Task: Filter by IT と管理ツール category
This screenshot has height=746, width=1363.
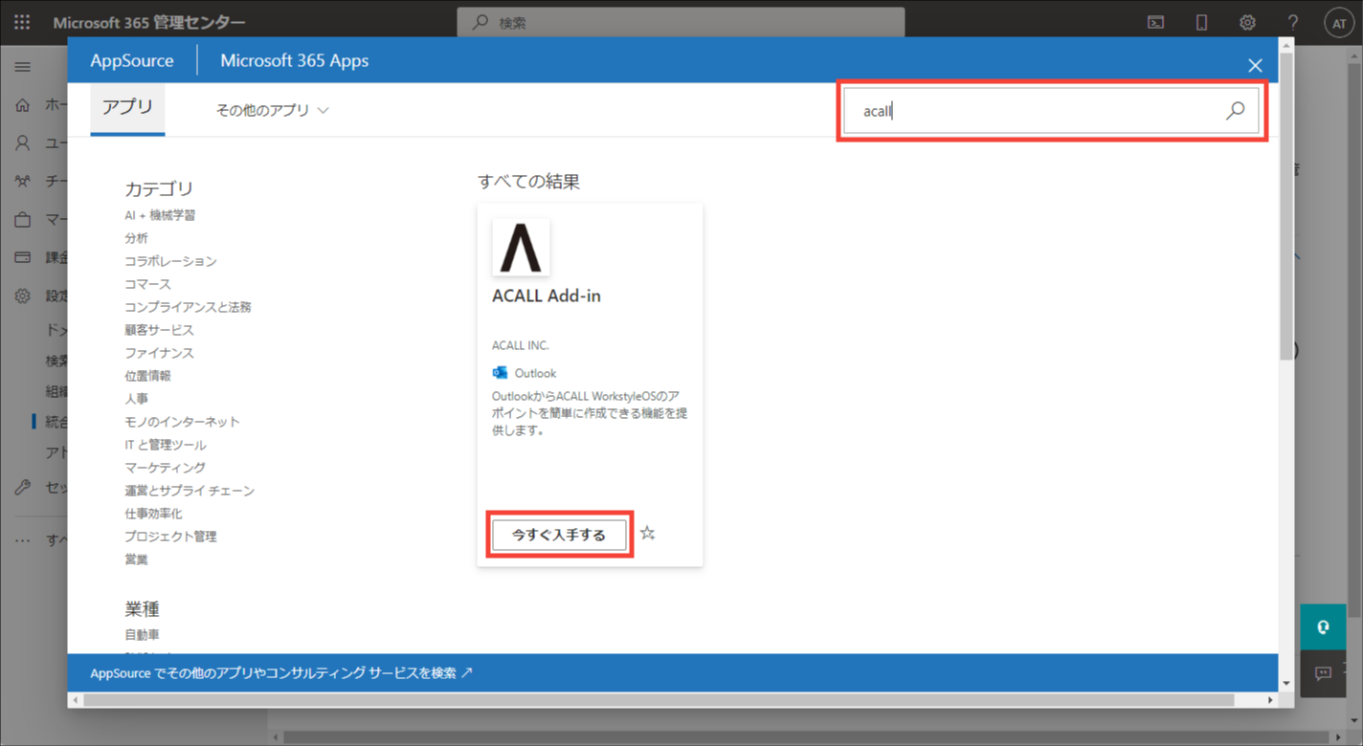Action: 165,445
